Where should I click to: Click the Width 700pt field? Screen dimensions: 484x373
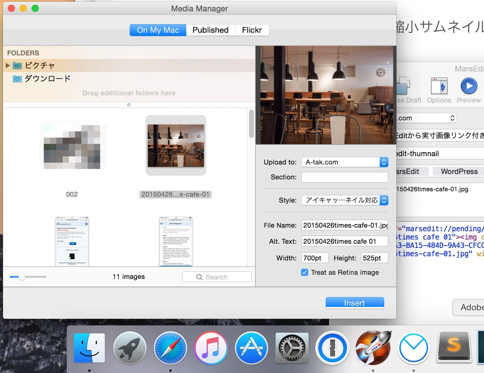(315, 258)
